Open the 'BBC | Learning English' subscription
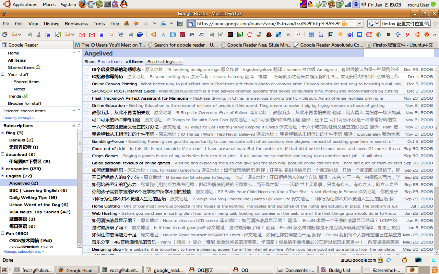439x274 pixels. tap(38, 190)
